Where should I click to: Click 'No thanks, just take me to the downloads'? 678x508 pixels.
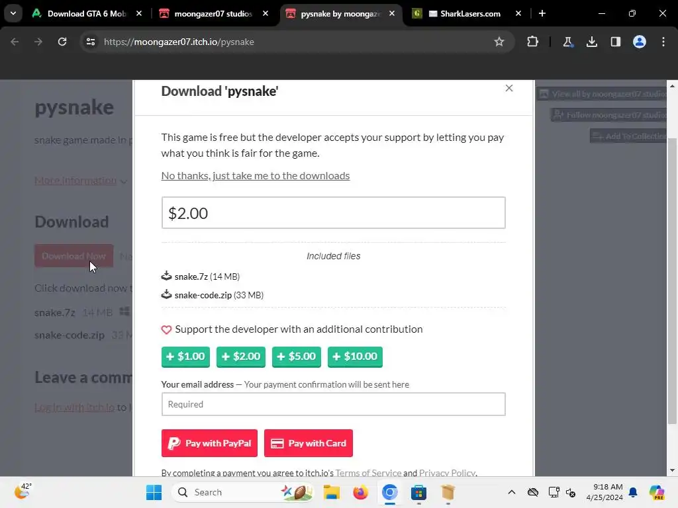point(256,176)
